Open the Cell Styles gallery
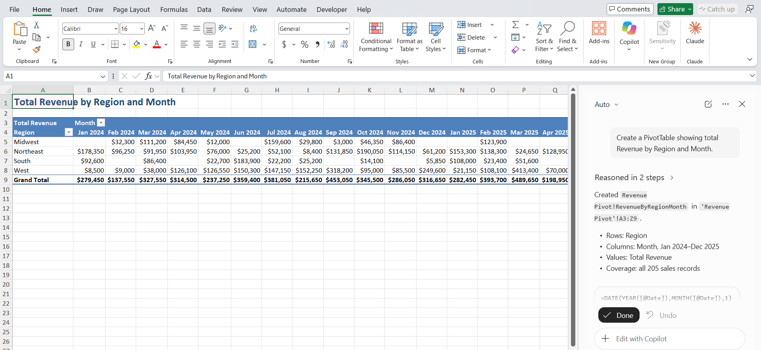This screenshot has height=350, width=761. point(436,37)
